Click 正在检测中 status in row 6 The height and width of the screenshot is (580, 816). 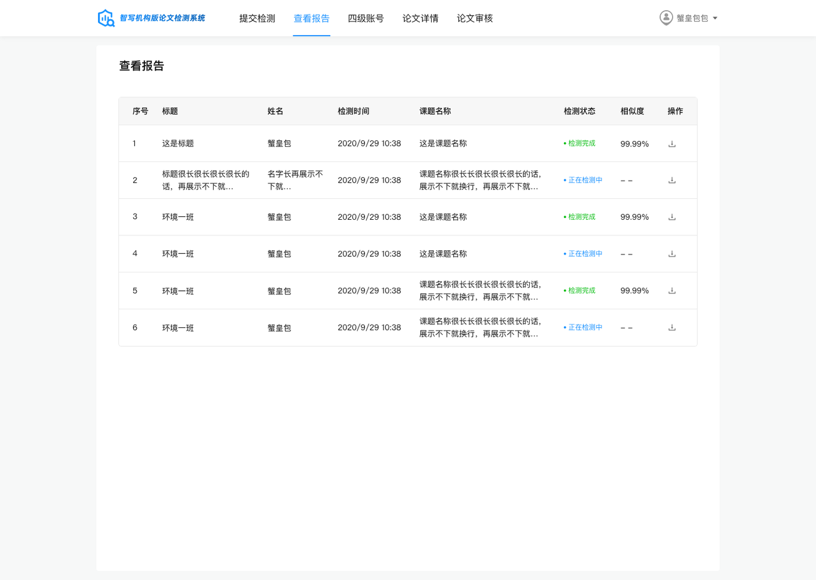pyautogui.click(x=583, y=328)
